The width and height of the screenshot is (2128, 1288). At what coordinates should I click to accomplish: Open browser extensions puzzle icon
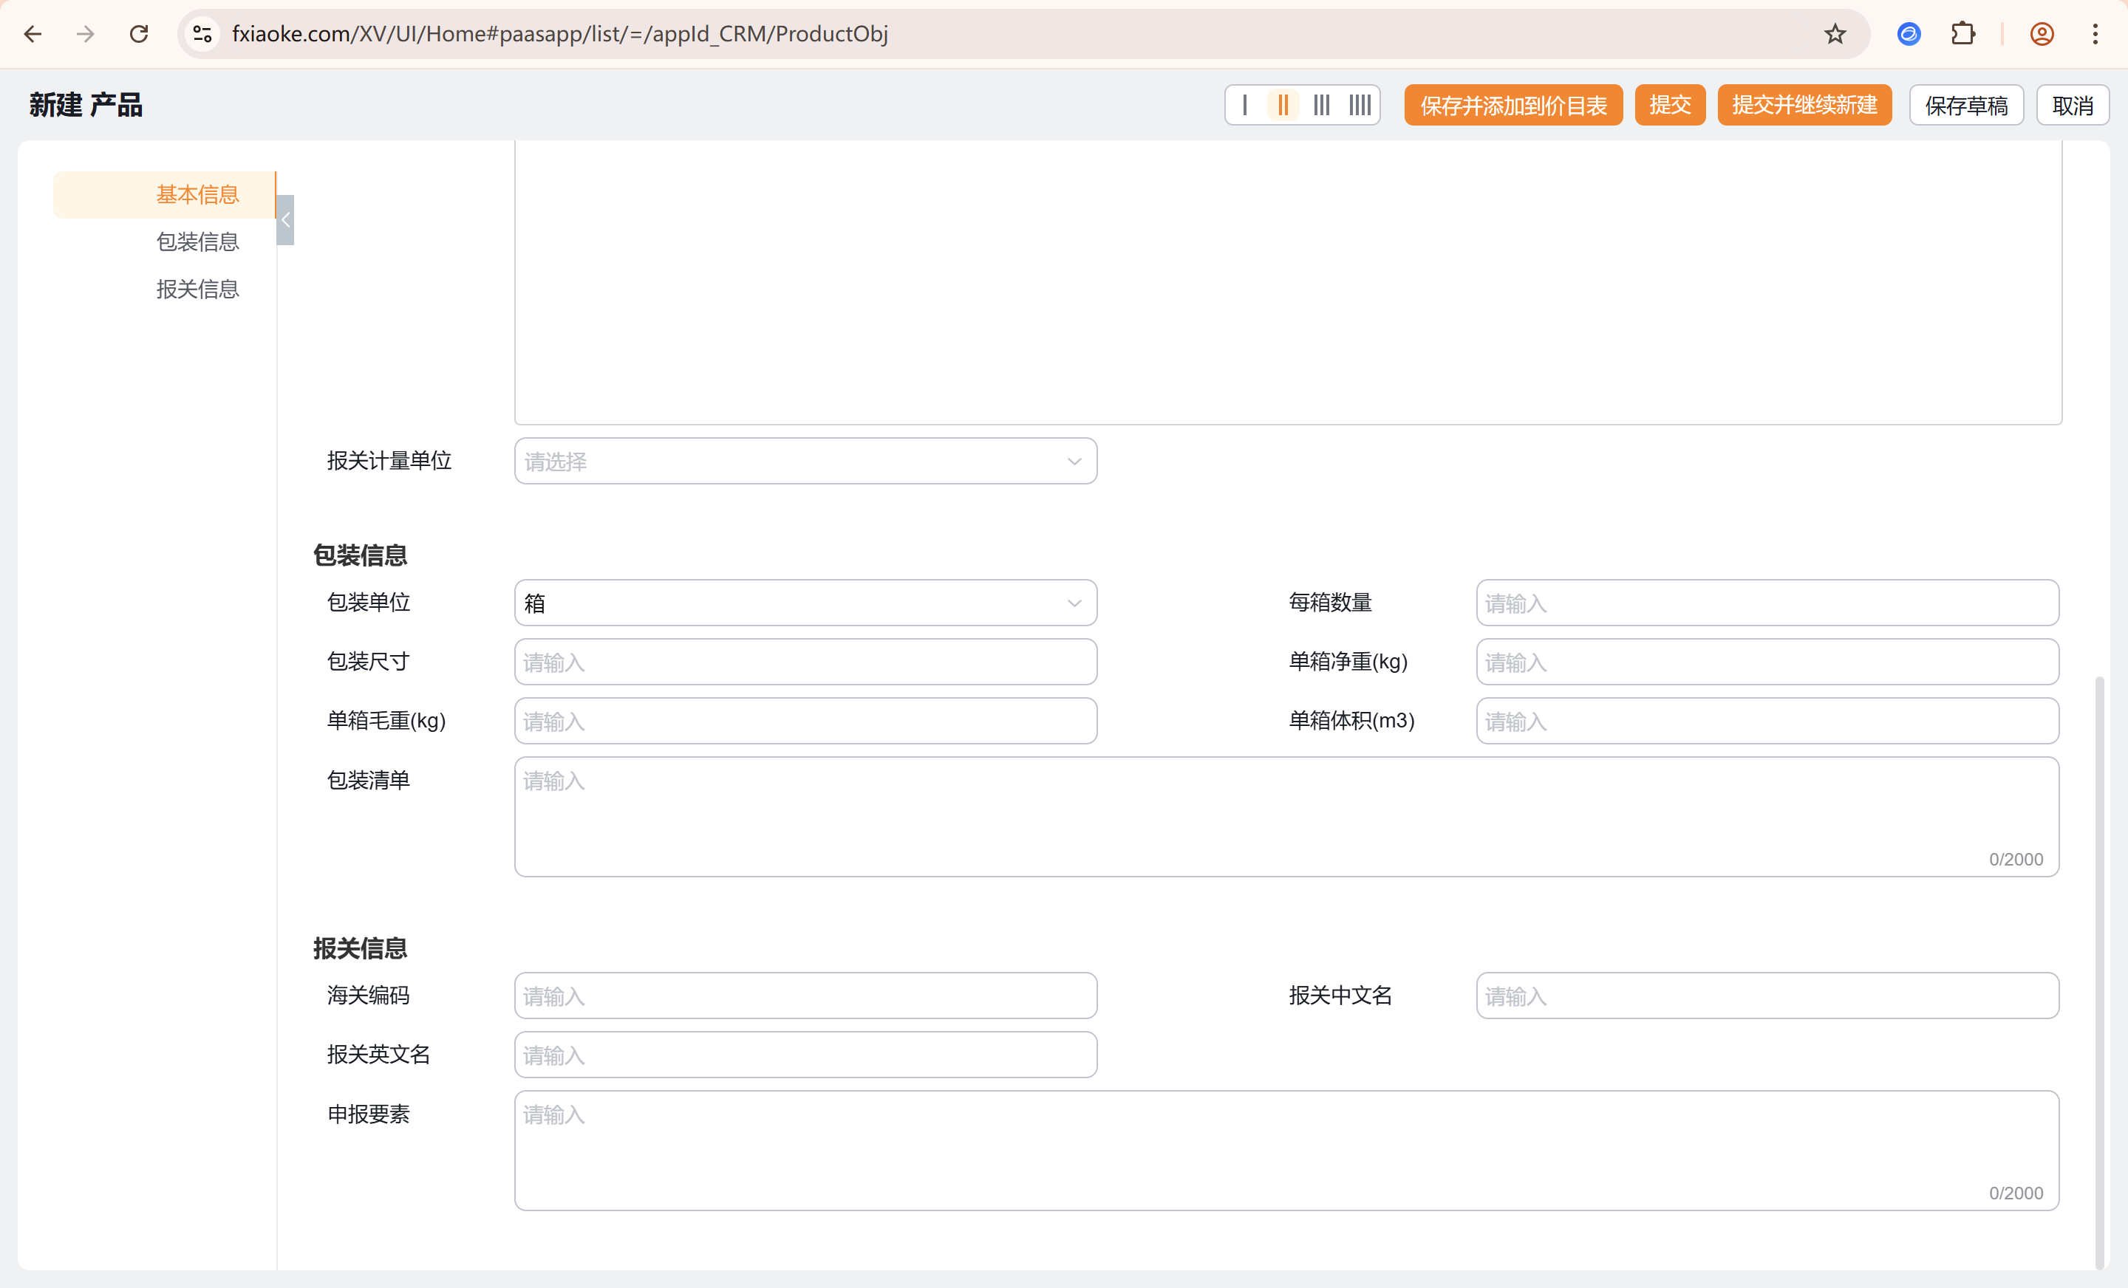1963,34
